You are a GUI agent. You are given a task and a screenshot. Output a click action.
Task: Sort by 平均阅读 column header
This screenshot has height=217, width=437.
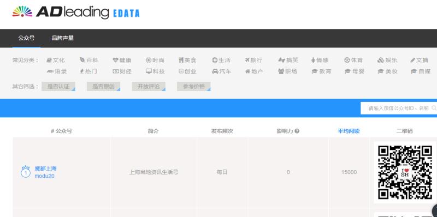click(349, 131)
